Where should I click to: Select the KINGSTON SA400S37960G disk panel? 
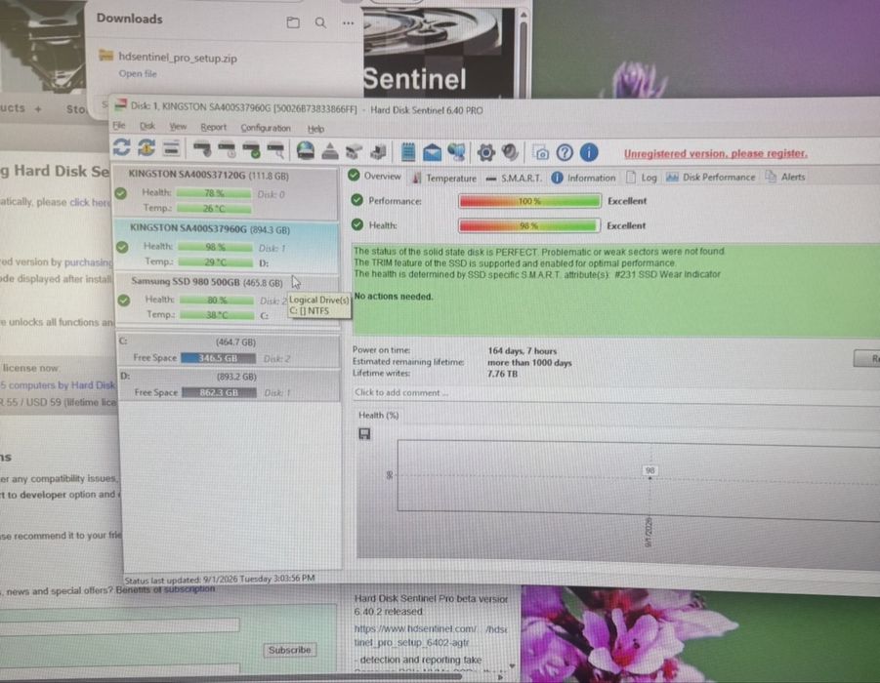(x=227, y=245)
